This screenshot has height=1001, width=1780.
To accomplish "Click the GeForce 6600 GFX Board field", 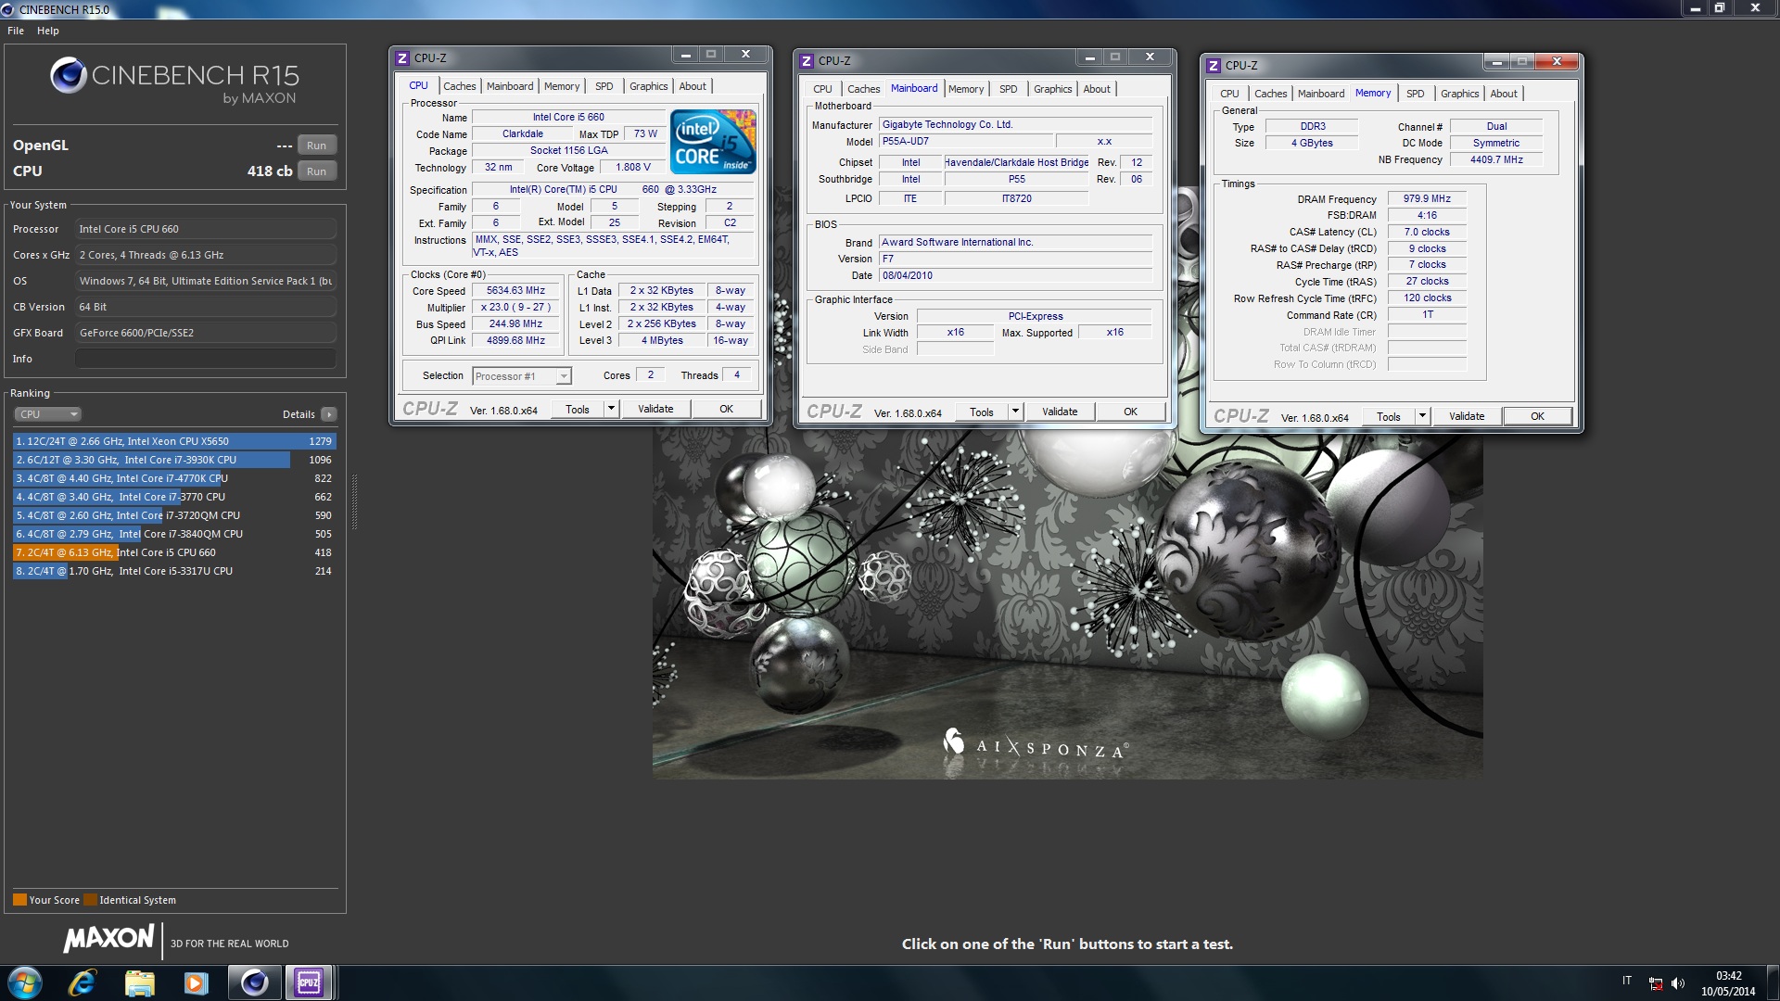I will (x=205, y=333).
